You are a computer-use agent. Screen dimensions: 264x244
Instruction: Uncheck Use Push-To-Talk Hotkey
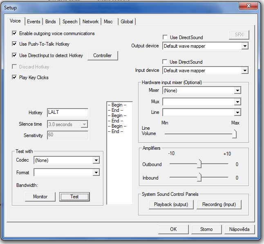[x=15, y=44]
